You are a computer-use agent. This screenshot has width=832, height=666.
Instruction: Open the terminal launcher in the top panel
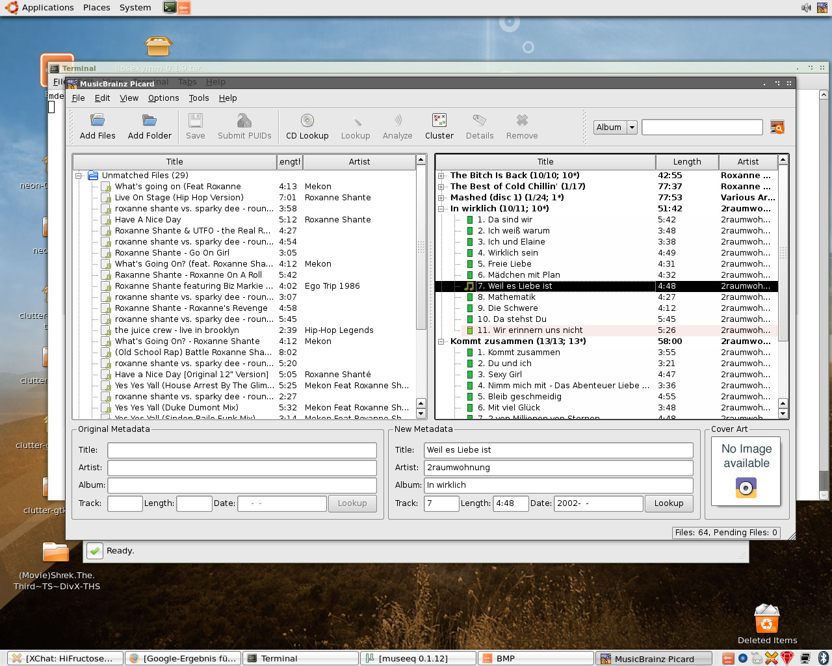coord(170,8)
